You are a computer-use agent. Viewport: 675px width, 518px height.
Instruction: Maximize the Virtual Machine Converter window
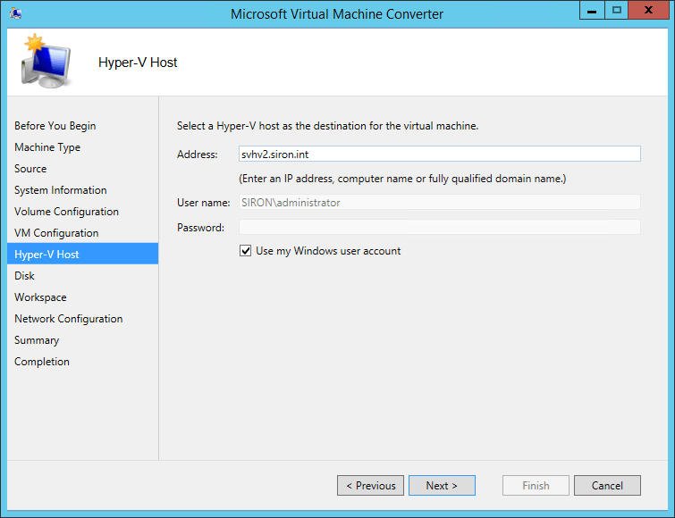click(617, 11)
